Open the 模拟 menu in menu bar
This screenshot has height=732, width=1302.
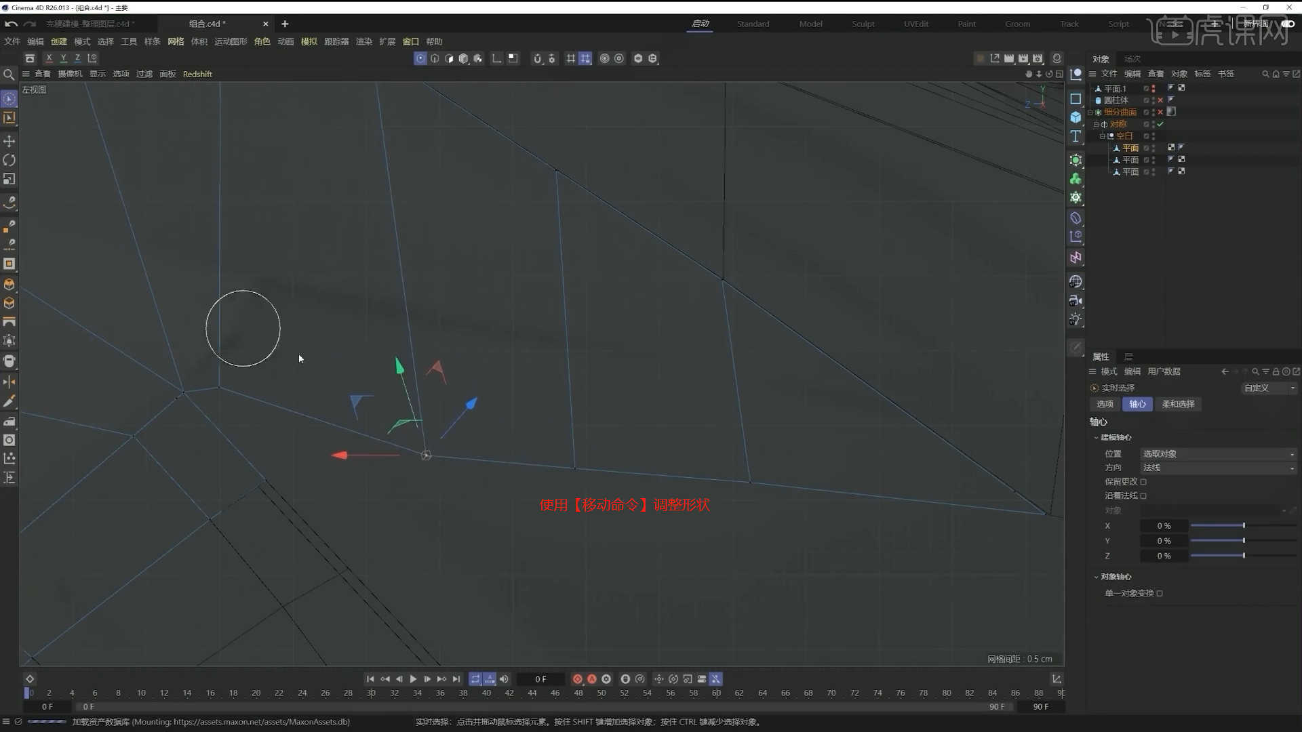(309, 41)
